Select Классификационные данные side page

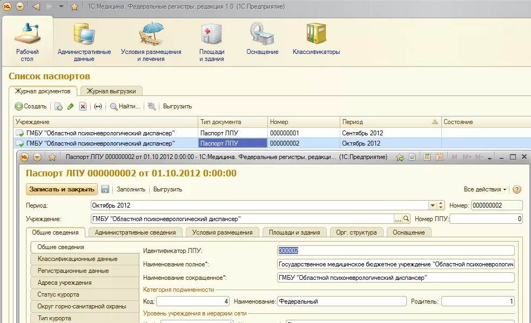[x=85, y=259]
